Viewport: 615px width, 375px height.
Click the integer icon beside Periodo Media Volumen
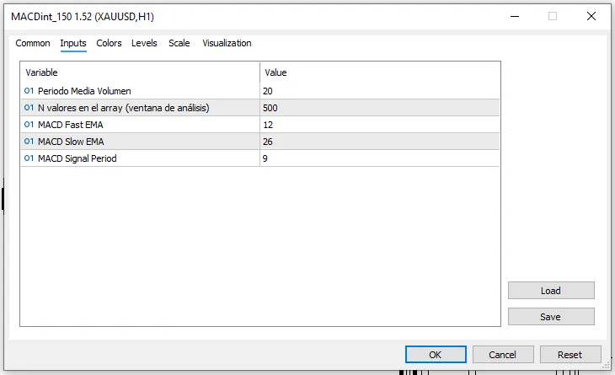[29, 91]
